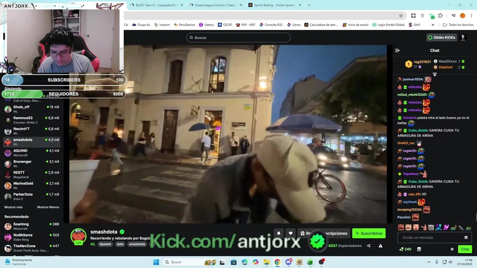Open the CECAF bookmark
Image resolution: width=477 pixels, height=268 pixels.
[x=225, y=25]
